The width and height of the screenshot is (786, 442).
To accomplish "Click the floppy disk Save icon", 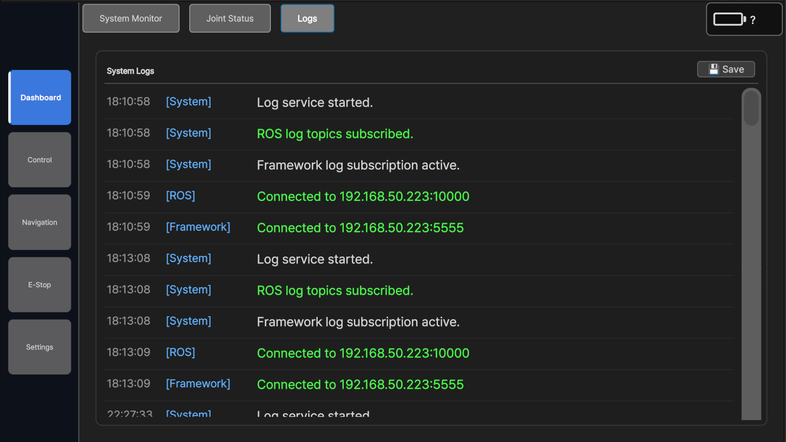I will click(x=713, y=69).
